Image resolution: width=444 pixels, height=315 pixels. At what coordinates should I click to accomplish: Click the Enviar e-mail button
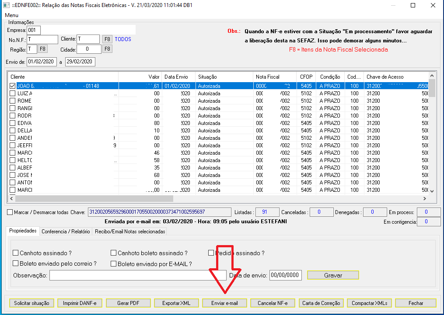tap(224, 303)
